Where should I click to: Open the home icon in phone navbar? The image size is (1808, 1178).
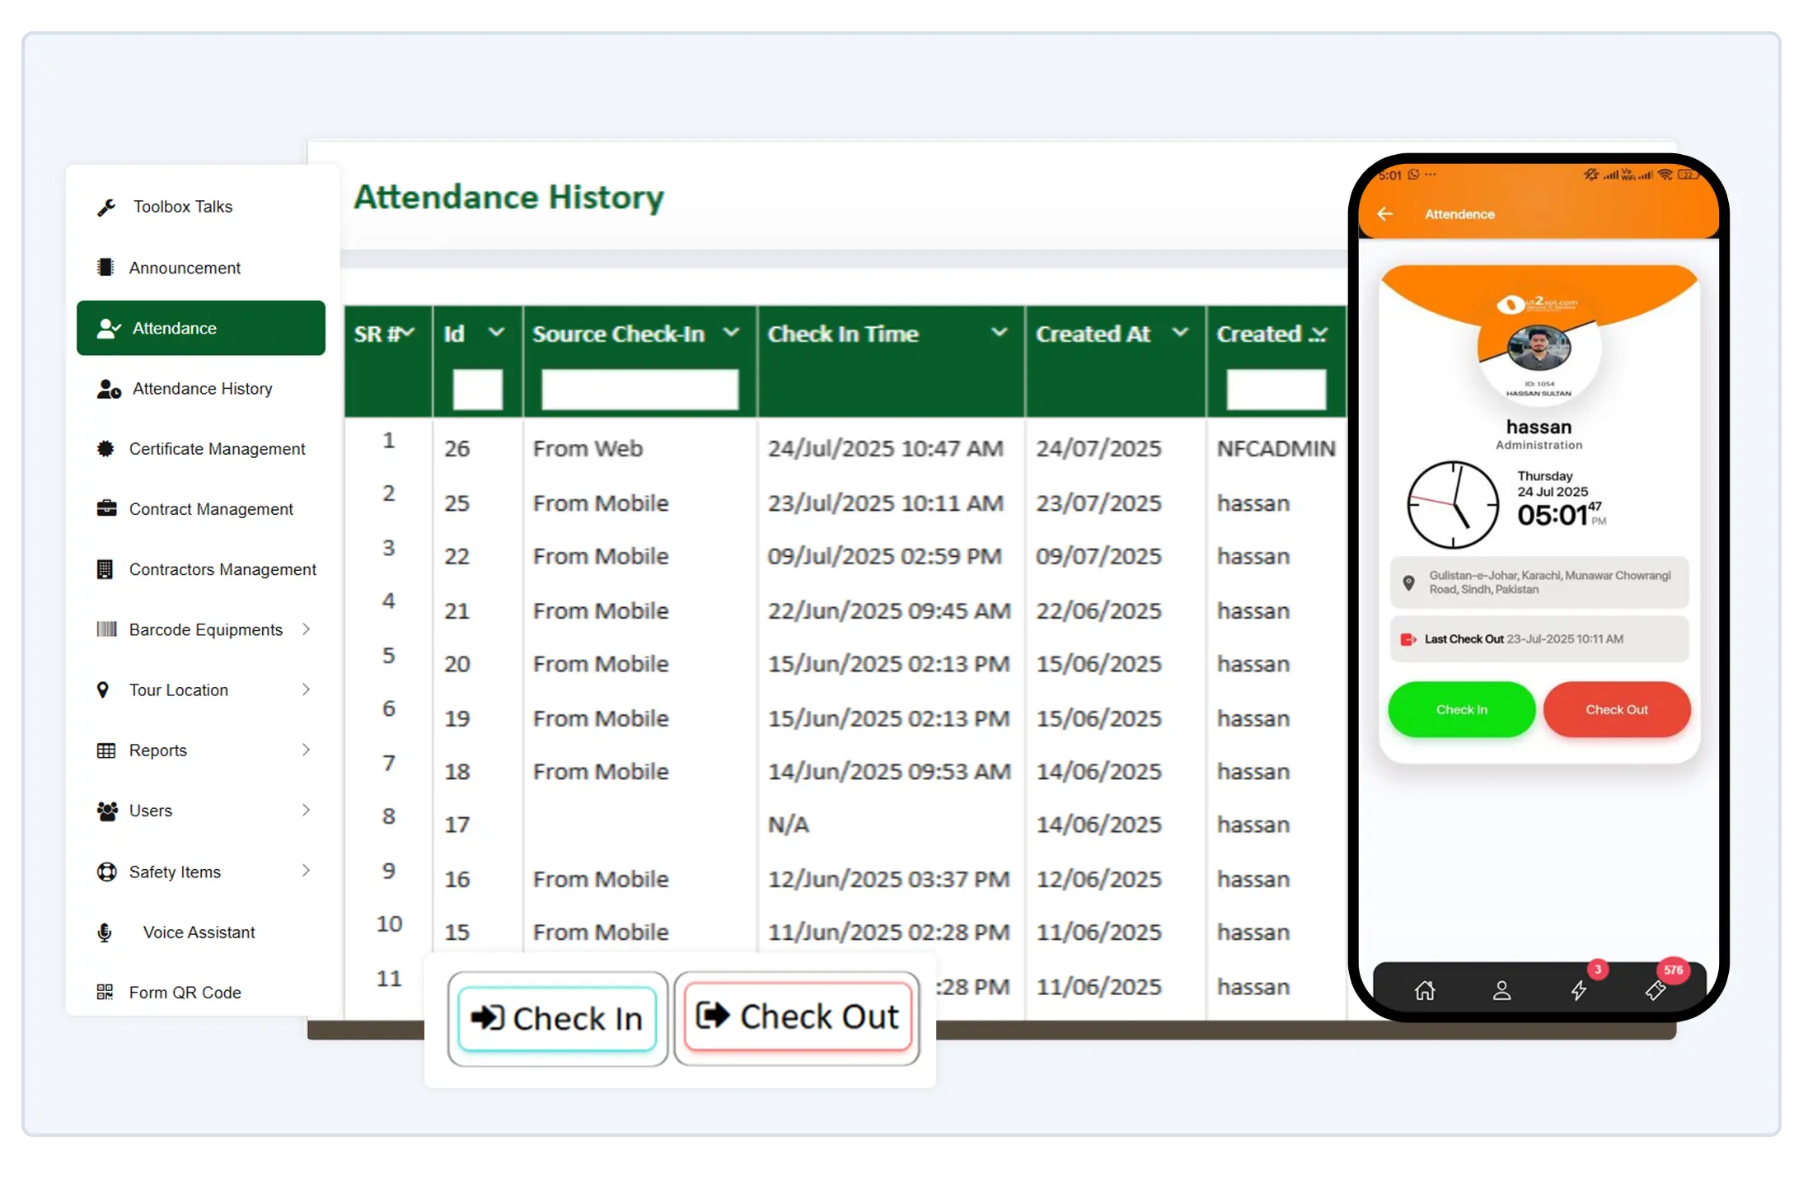(1425, 990)
